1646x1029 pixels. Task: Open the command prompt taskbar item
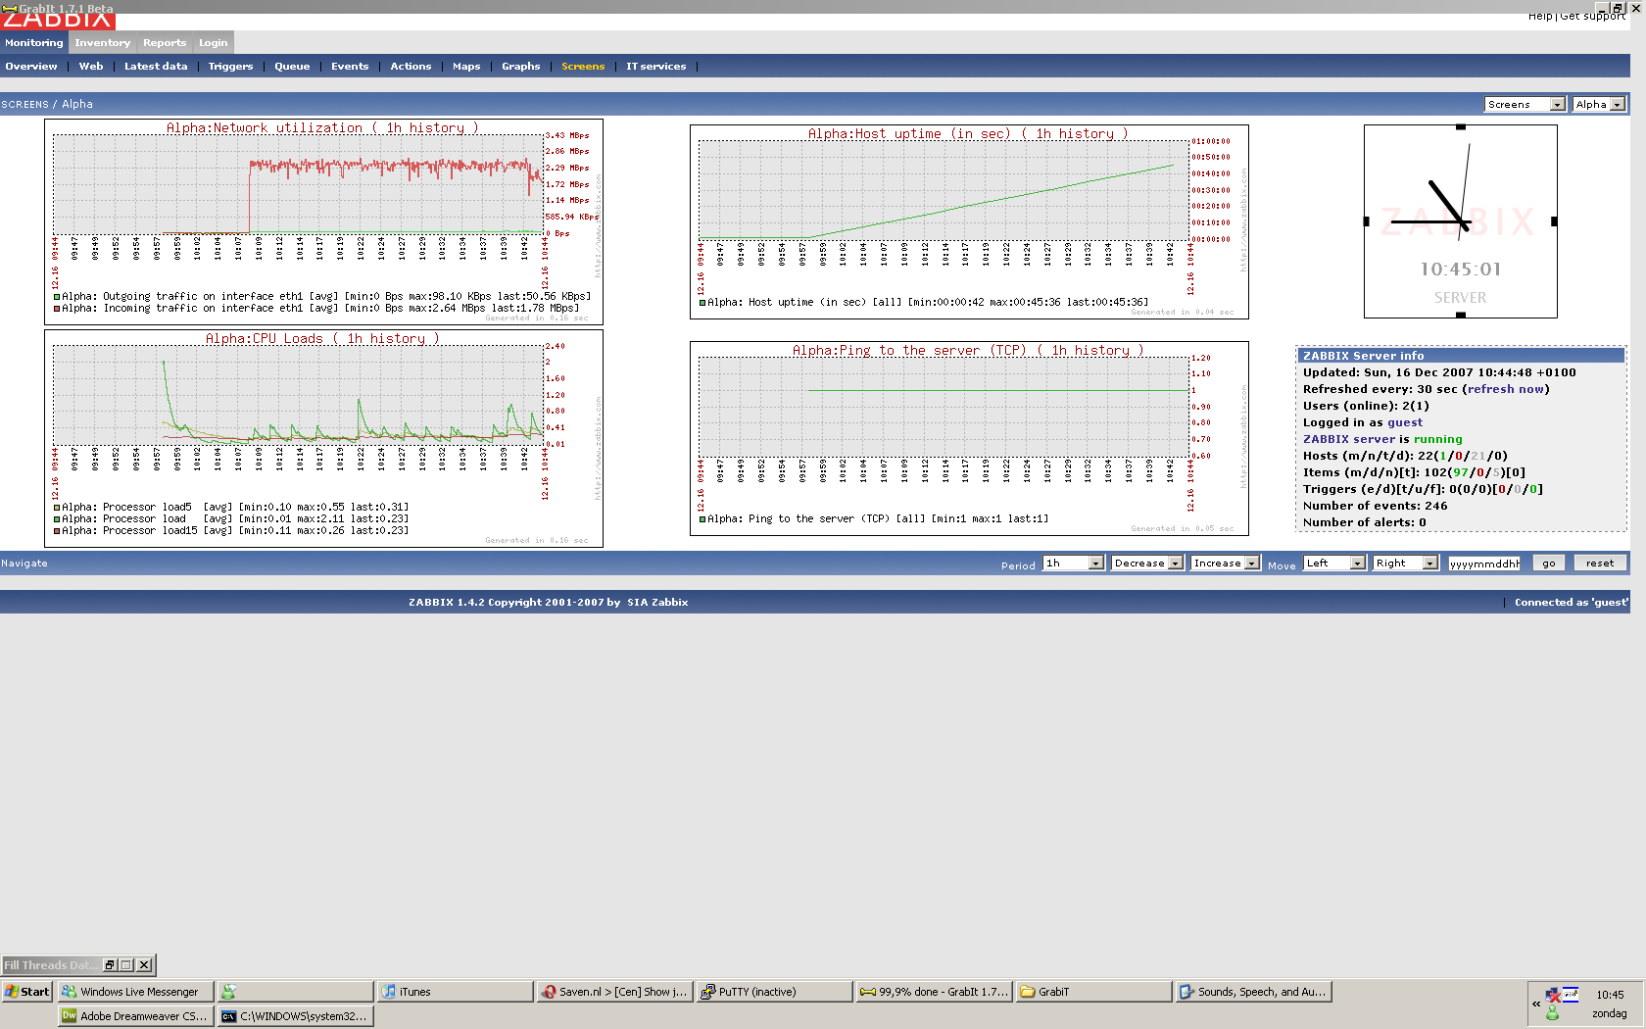tap(295, 1016)
